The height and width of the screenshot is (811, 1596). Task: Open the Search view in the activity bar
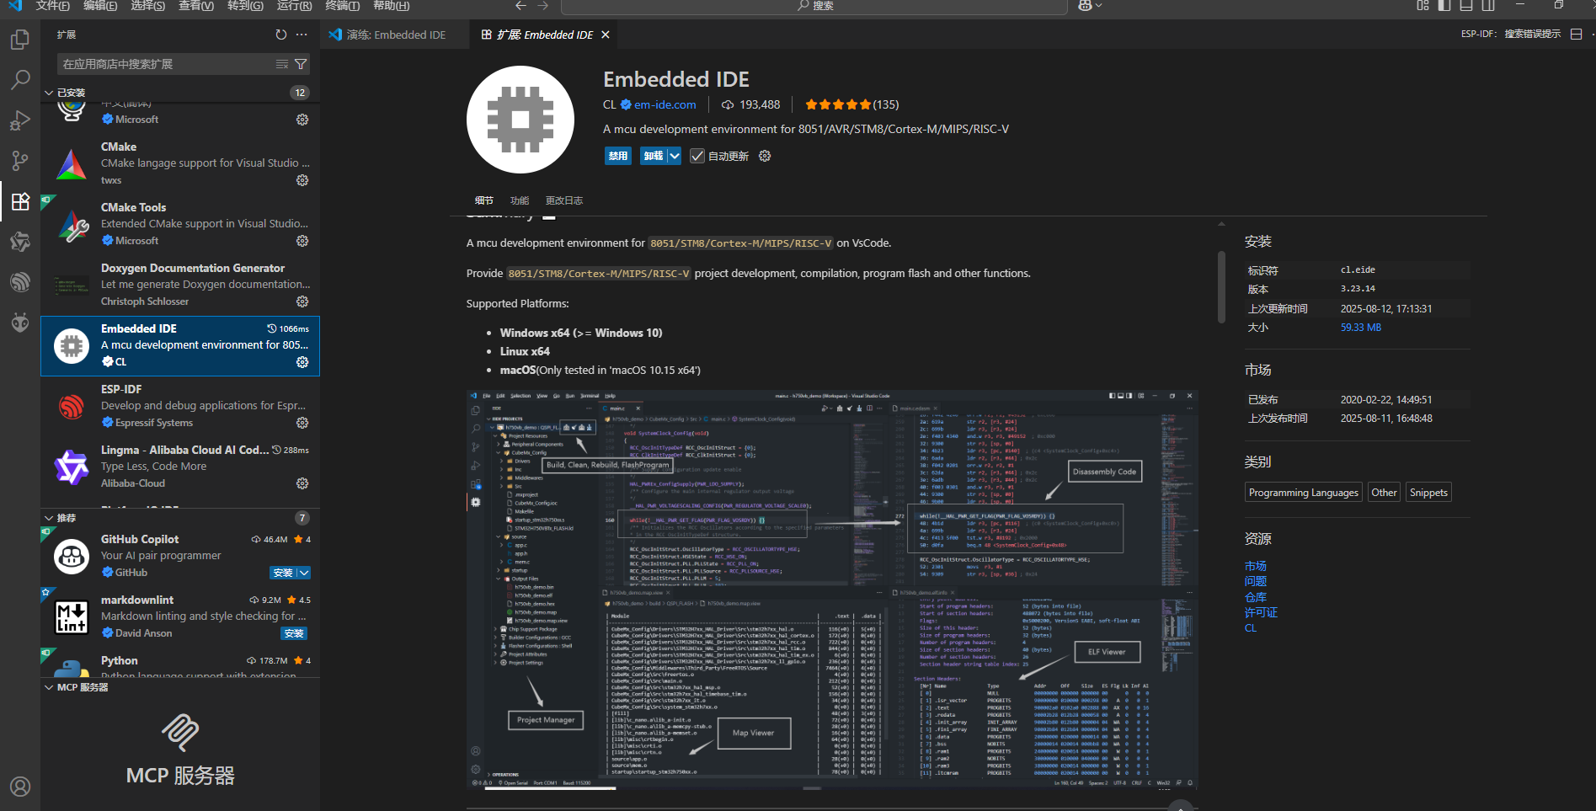20,80
